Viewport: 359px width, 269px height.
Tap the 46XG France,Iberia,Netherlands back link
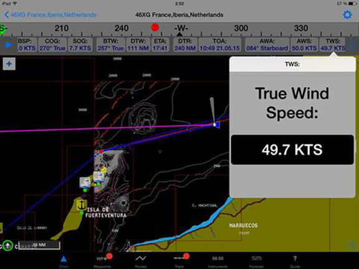(54, 15)
